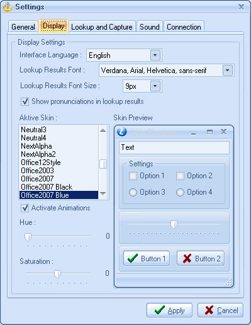Click the Saturation slider handle
This screenshot has width=251, height=325.
(57, 274)
